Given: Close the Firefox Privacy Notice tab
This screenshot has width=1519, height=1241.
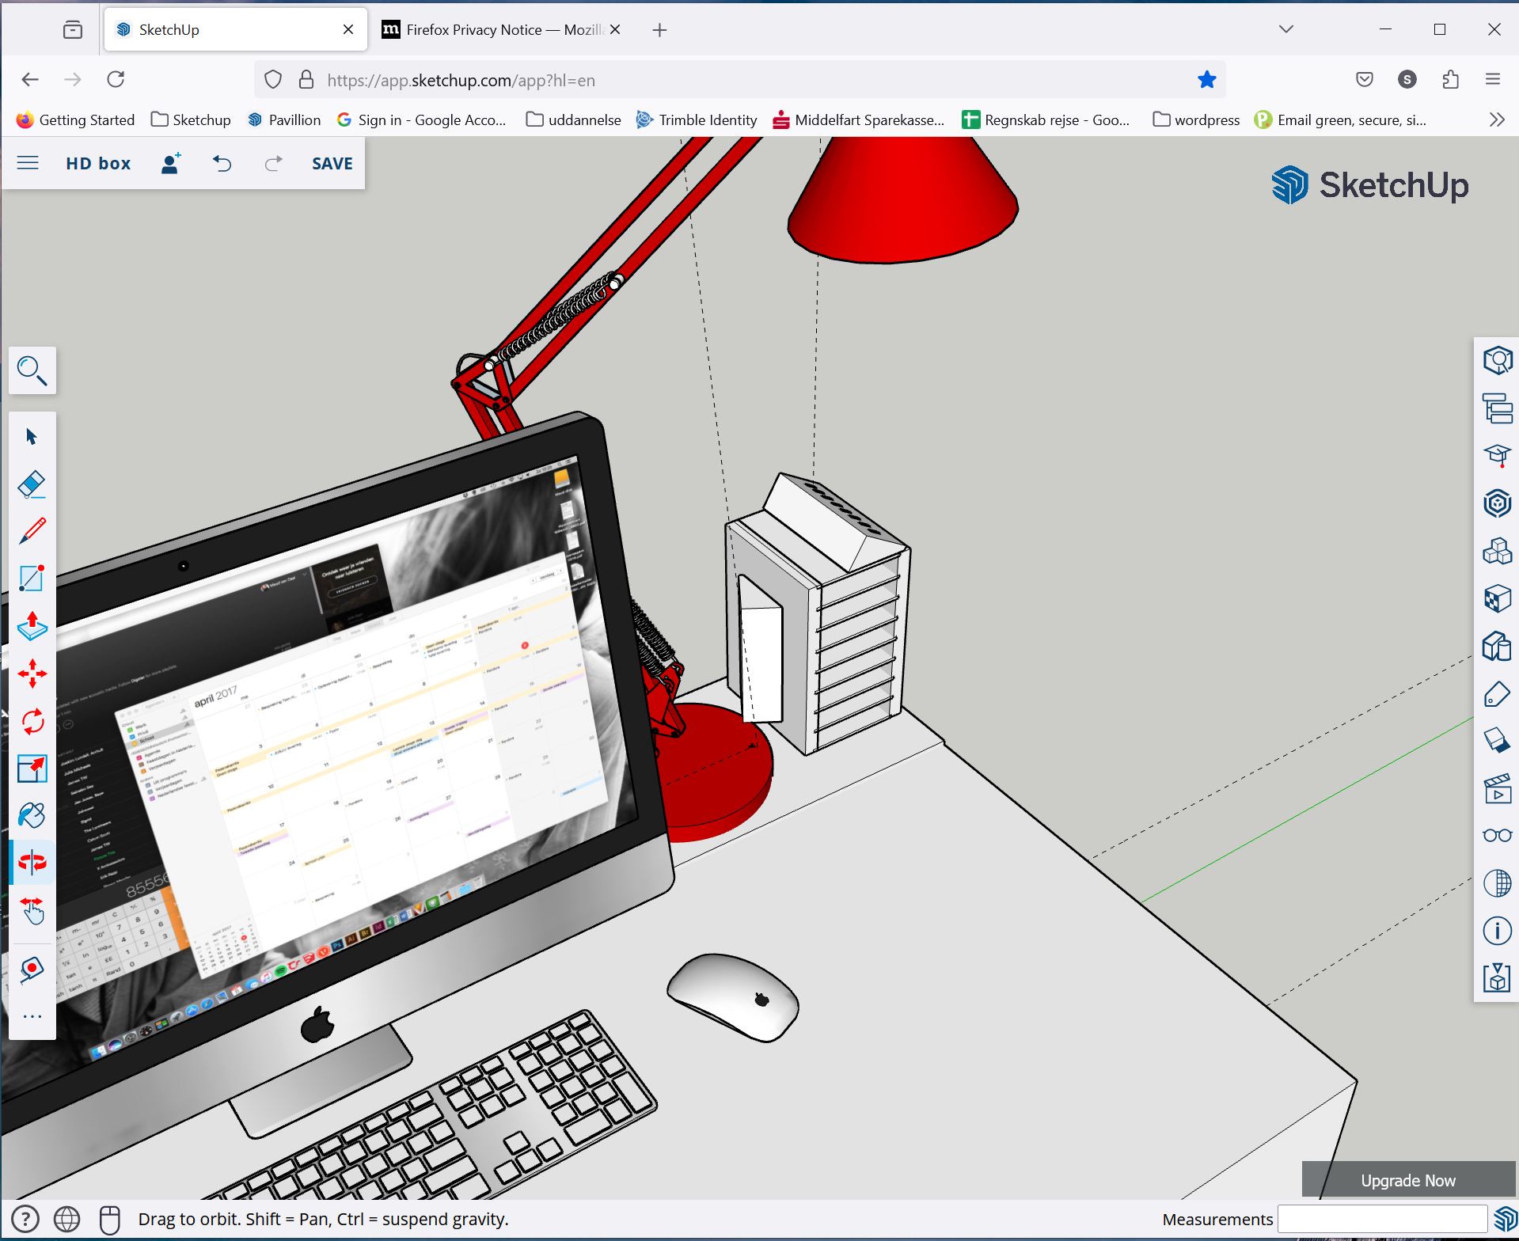Looking at the screenshot, I should [615, 30].
